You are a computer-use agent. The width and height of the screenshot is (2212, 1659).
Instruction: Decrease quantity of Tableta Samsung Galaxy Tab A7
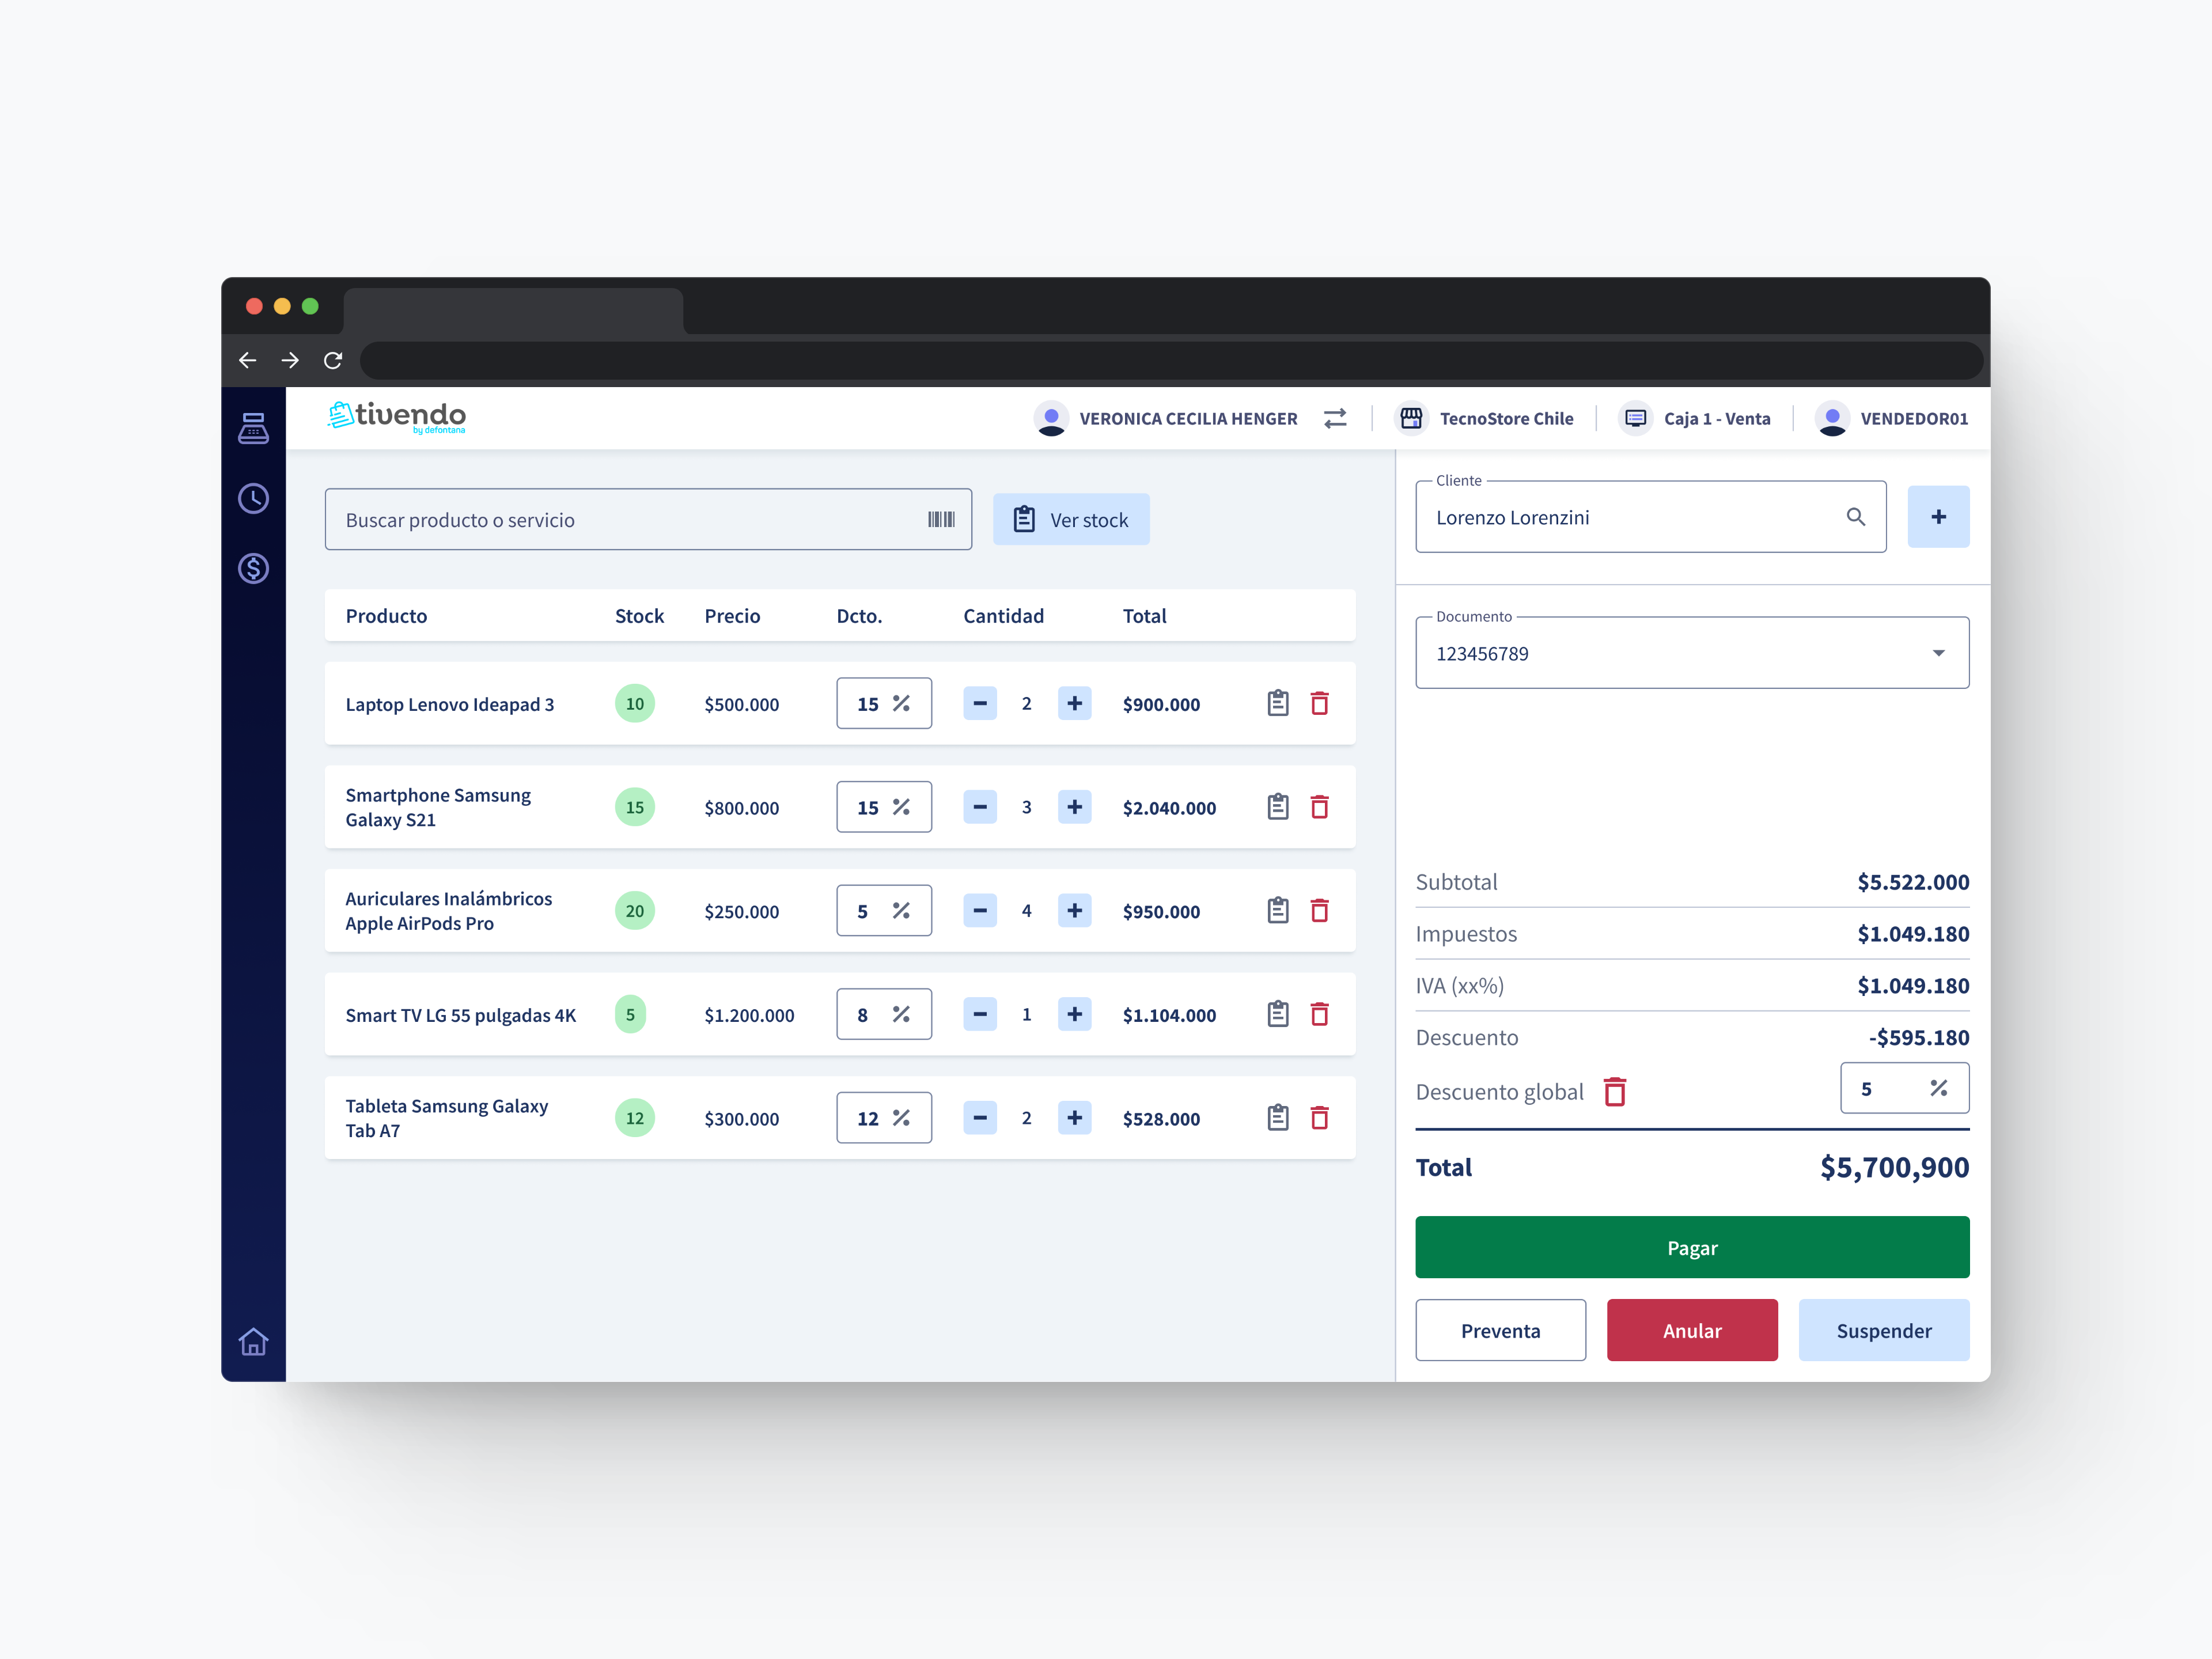coord(980,1117)
